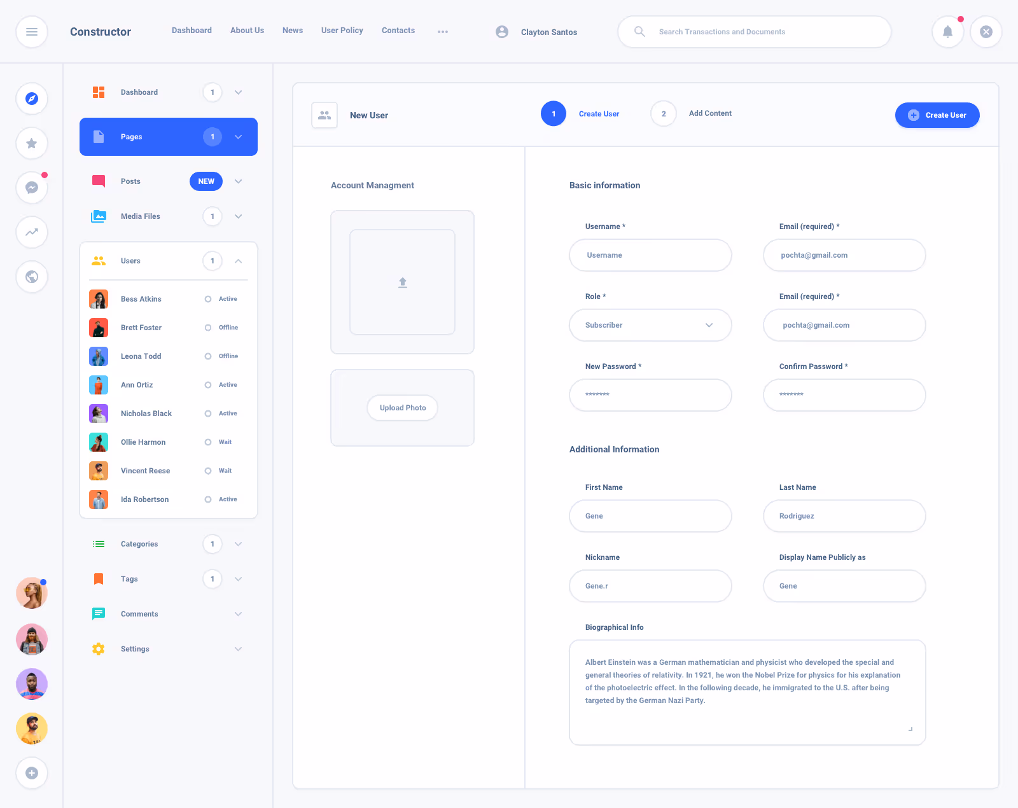Click the Dashboard grid icon
The width and height of the screenshot is (1018, 808).
click(x=99, y=92)
